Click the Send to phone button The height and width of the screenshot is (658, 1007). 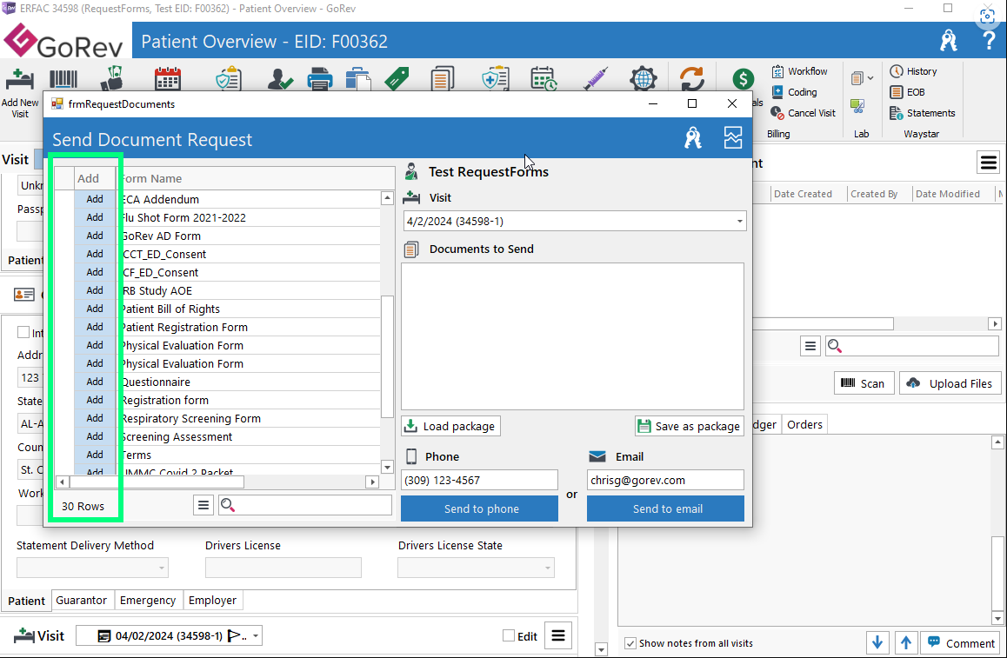tap(480, 508)
